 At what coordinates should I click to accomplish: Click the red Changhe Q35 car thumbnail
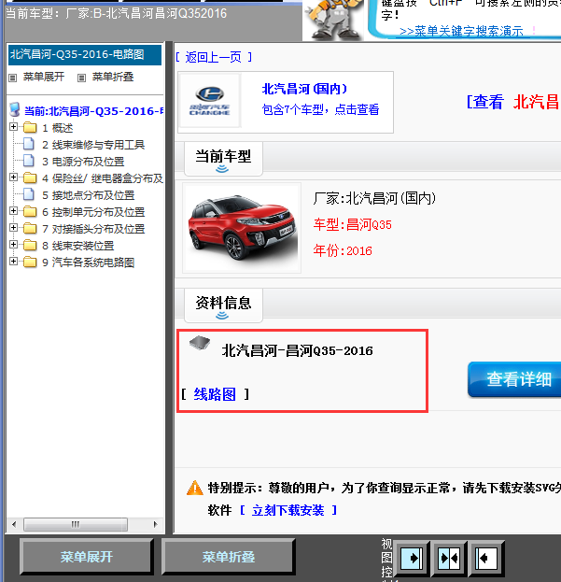(242, 228)
